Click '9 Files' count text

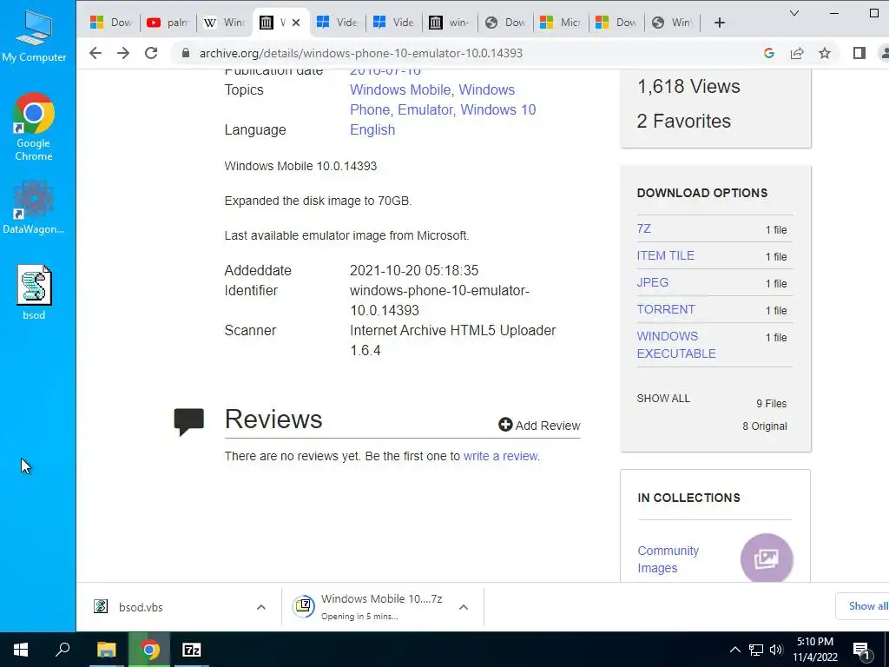coord(771,404)
